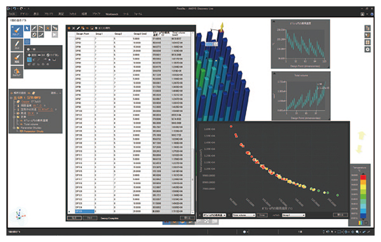Open the Group color-by dropdown

(x=293, y=215)
